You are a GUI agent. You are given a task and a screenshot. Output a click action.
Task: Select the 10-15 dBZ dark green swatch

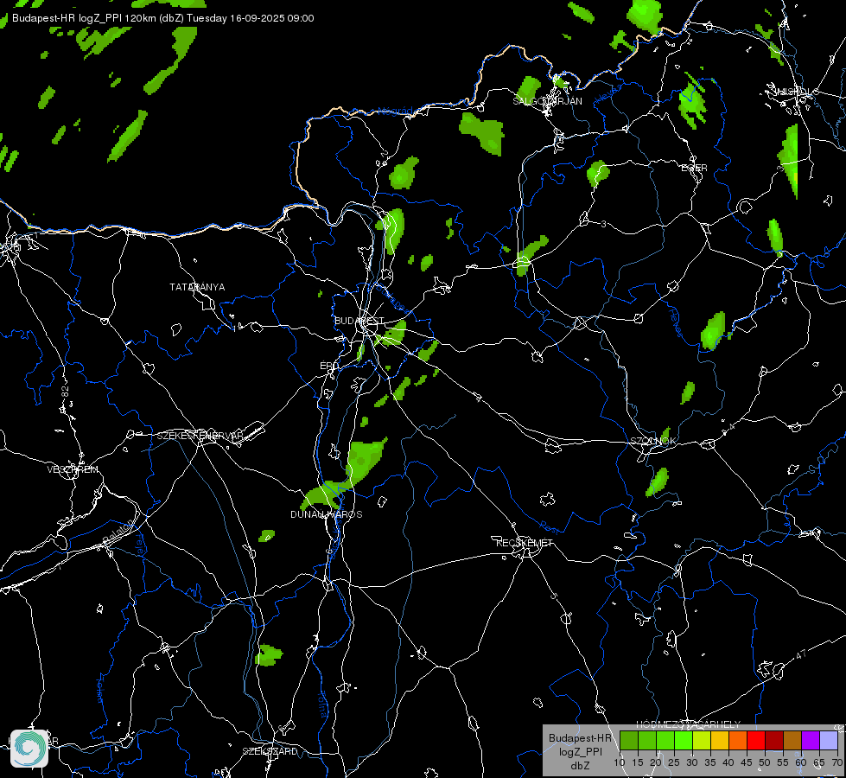629,740
